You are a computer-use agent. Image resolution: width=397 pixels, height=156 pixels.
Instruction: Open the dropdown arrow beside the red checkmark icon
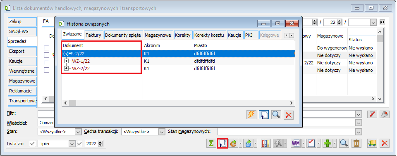tap(318, 143)
